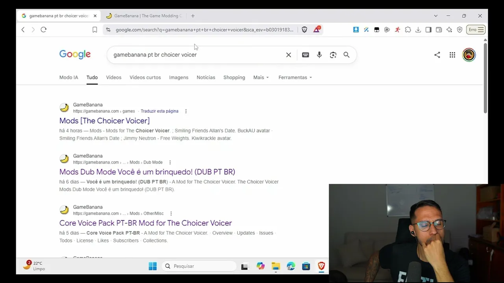This screenshot has height=283, width=504.
Task: Open Brave VPN shield icon
Action: tap(460, 29)
